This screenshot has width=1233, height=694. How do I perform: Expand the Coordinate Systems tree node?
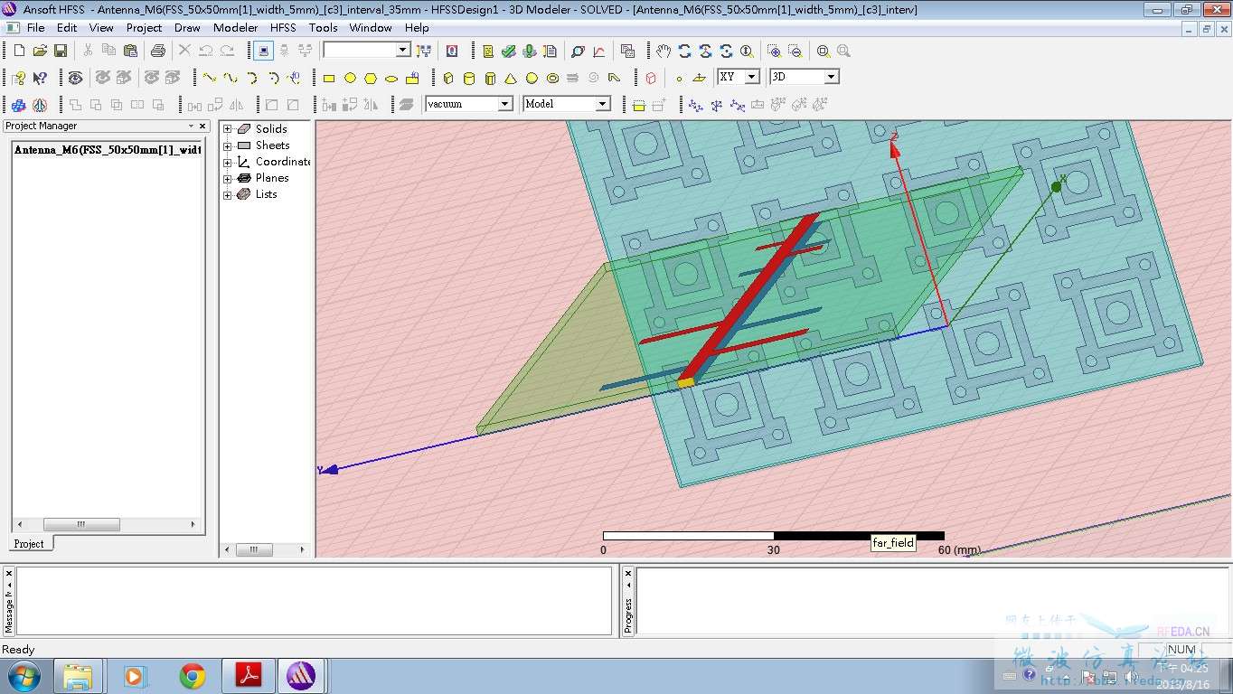pos(228,162)
